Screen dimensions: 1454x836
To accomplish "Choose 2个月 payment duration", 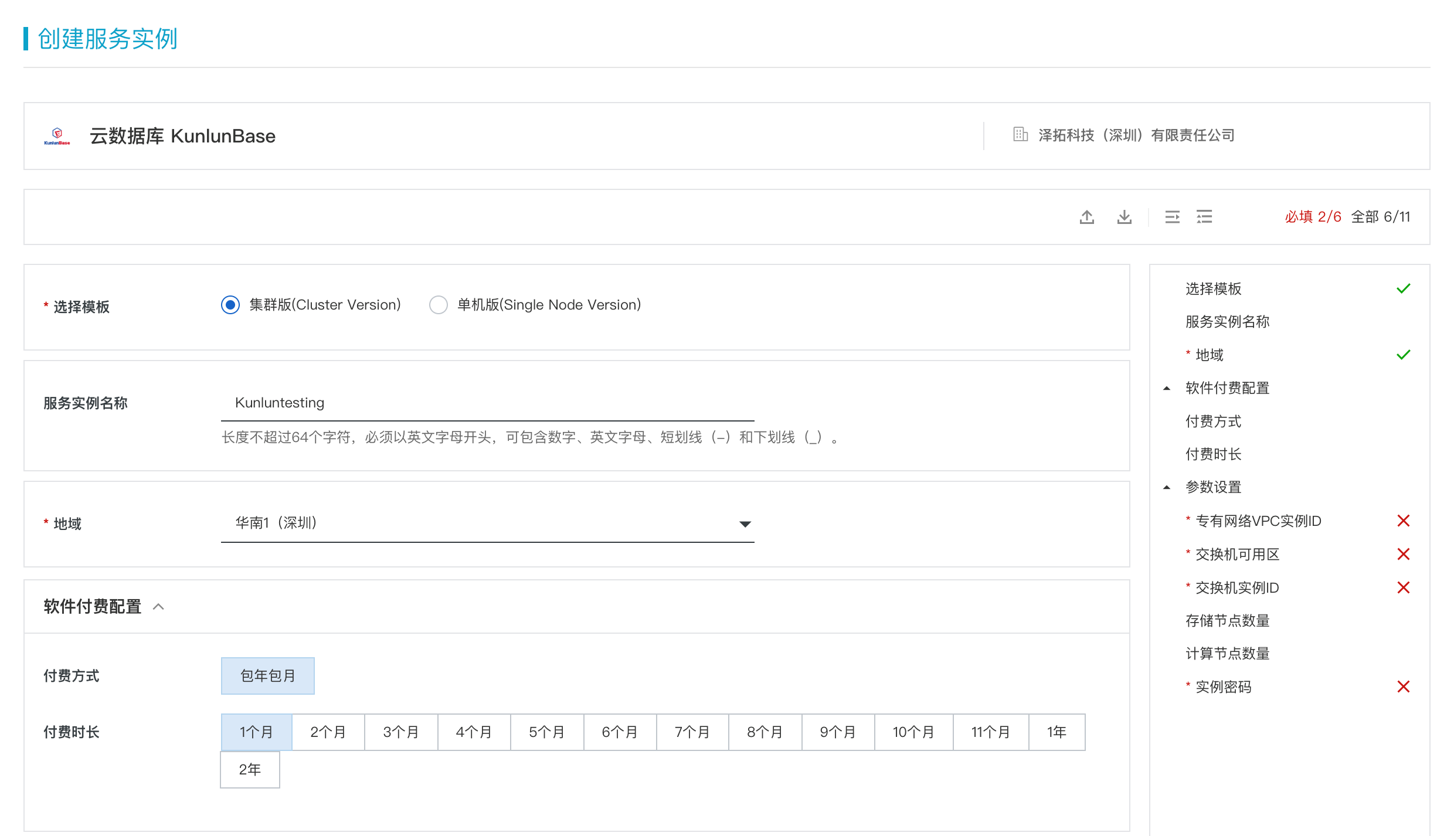I will (x=328, y=732).
